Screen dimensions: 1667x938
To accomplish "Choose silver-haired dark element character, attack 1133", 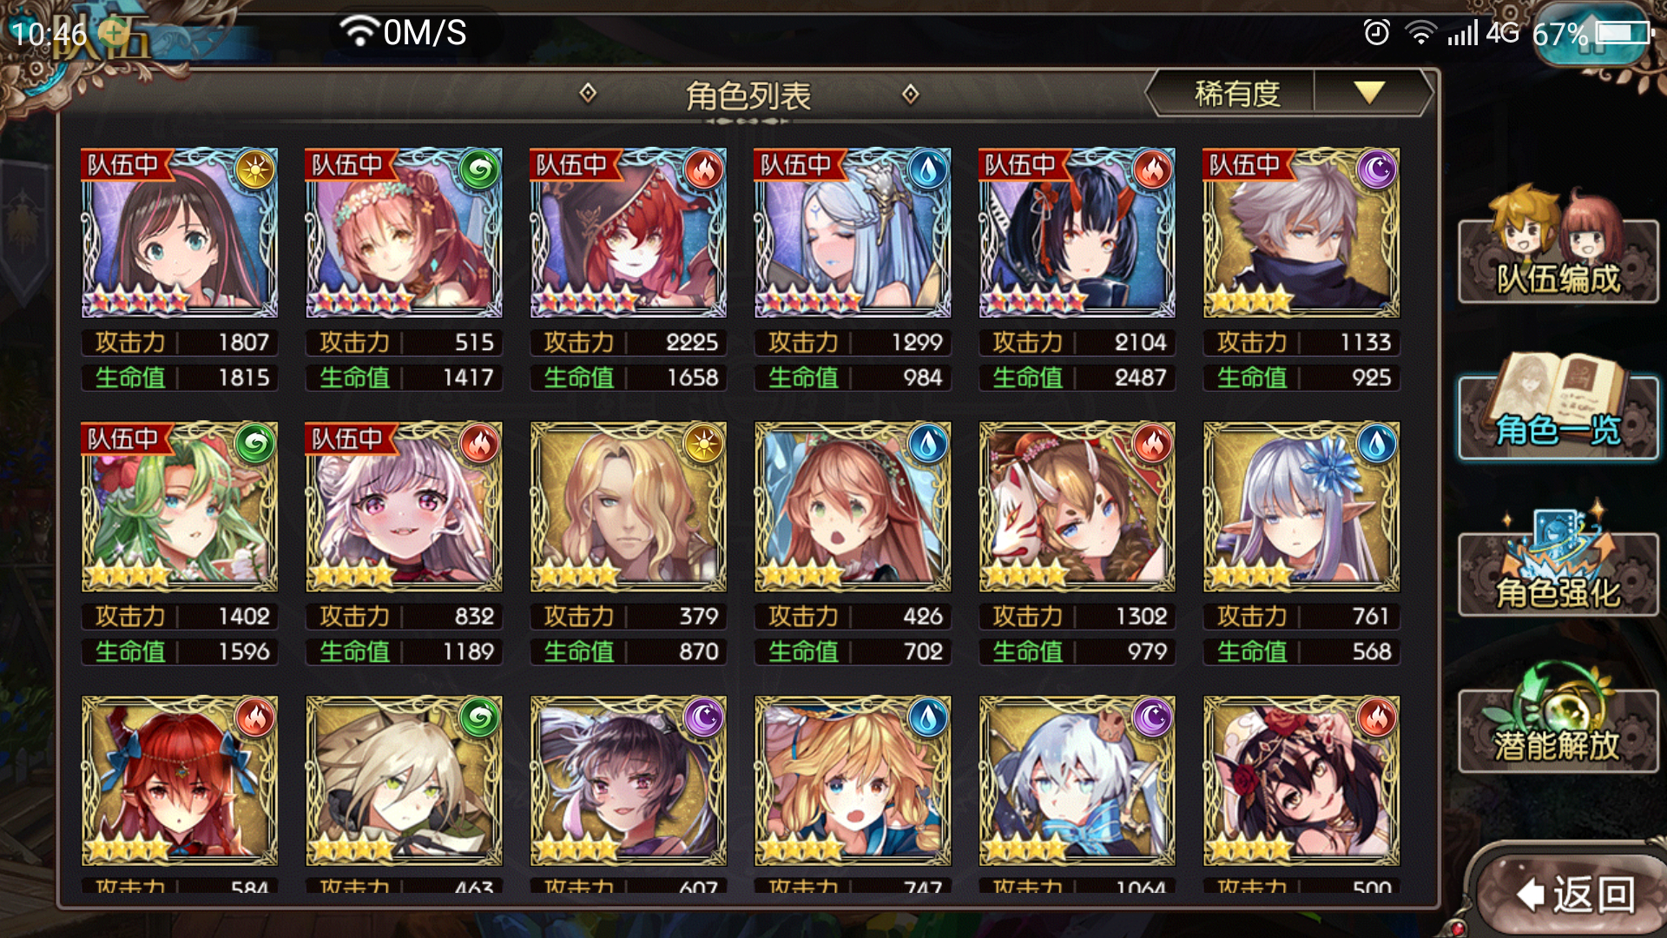I will tap(1301, 233).
